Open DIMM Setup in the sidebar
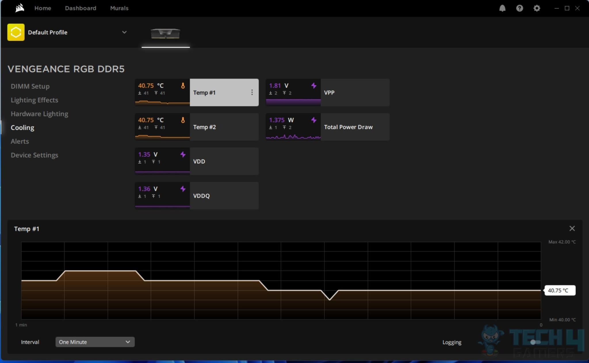 pyautogui.click(x=30, y=86)
